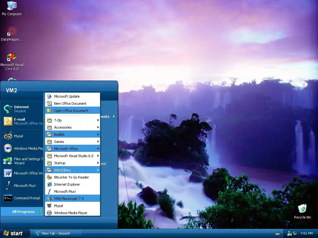Expand the Microsoft Visual Studio 6.0 submenu arrow

tap(98, 156)
